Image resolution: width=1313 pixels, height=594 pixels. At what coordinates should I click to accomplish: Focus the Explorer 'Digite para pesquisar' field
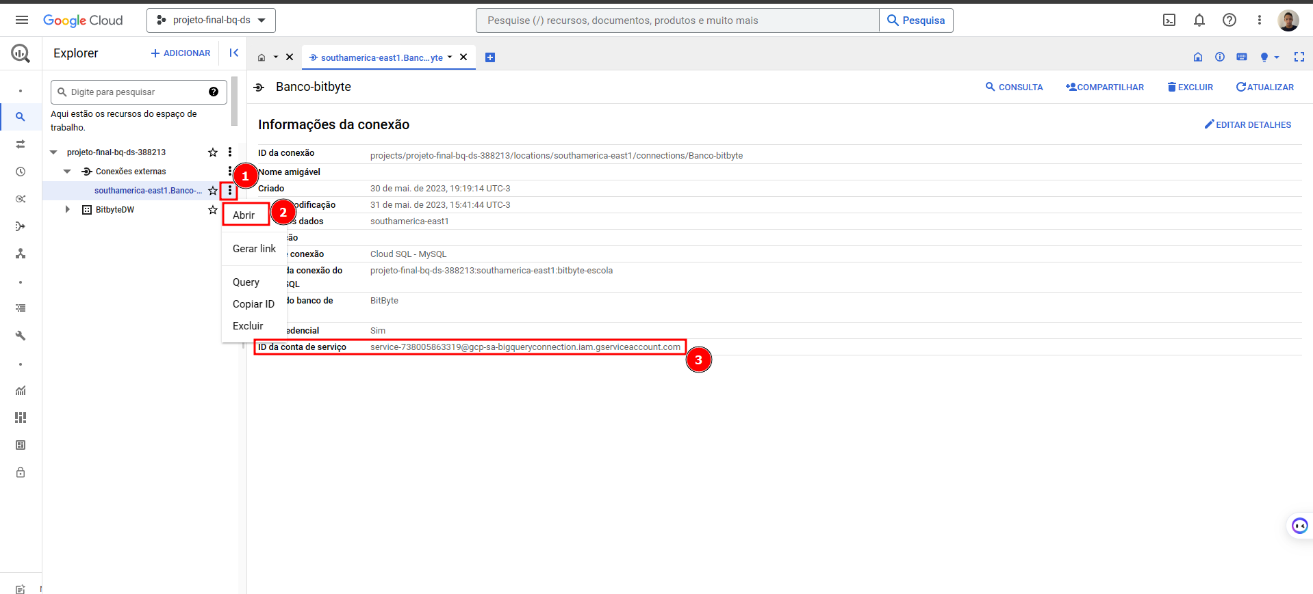point(139,92)
